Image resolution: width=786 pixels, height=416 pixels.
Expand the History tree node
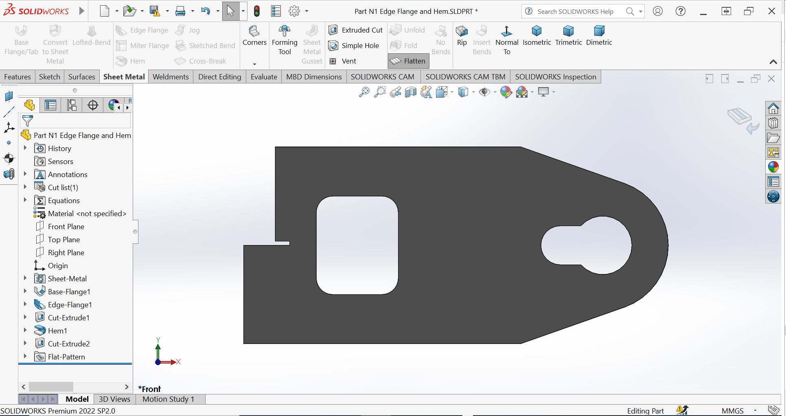click(x=25, y=148)
